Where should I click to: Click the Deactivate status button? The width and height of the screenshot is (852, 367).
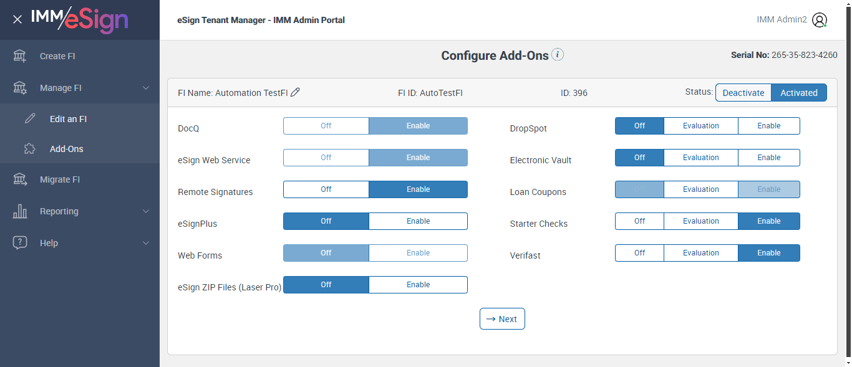point(743,93)
